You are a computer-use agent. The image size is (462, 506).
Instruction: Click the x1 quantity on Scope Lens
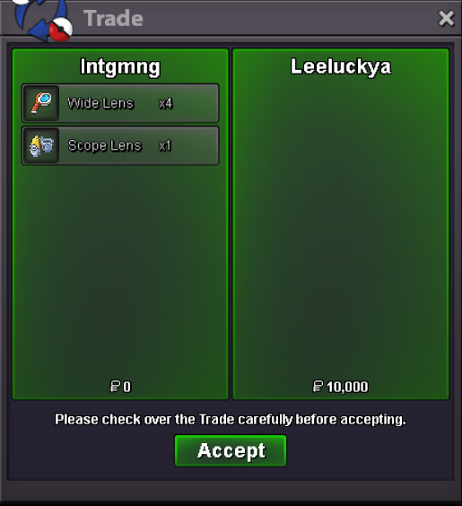[x=164, y=146]
